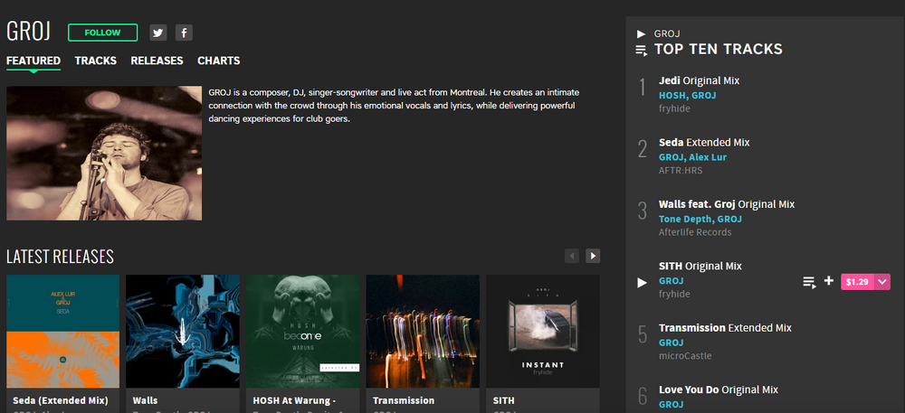The height and width of the screenshot is (413, 905).
Task: Play the SITH Original Mix track
Action: (x=642, y=282)
